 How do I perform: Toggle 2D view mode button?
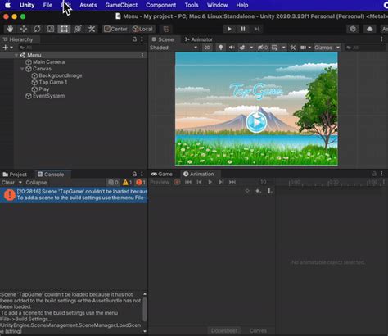(207, 48)
